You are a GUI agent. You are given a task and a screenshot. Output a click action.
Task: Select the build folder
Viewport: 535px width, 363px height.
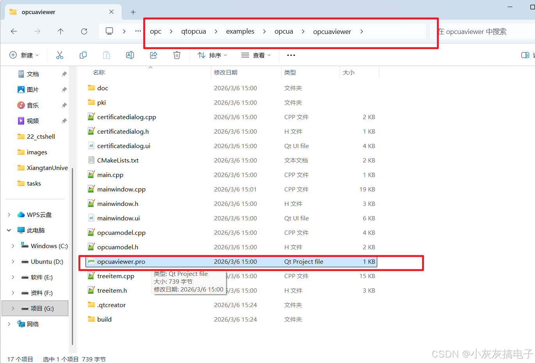[231, 319]
